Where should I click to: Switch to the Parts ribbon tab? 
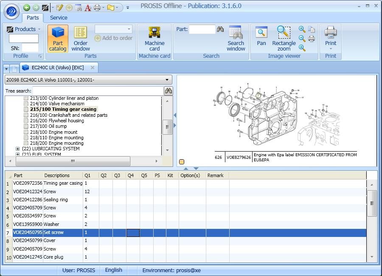[x=33, y=18]
